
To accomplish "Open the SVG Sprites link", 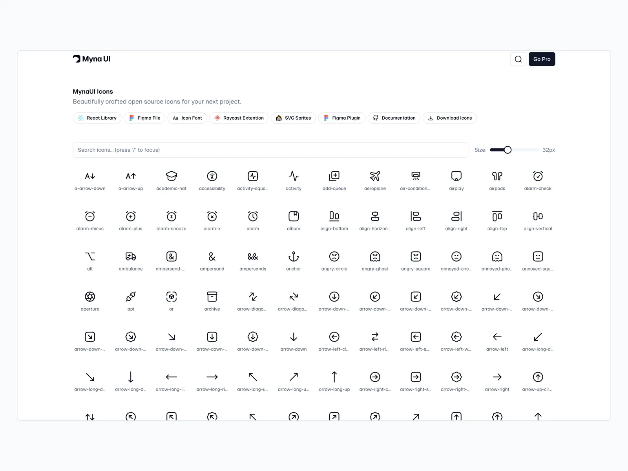I will tap(293, 118).
